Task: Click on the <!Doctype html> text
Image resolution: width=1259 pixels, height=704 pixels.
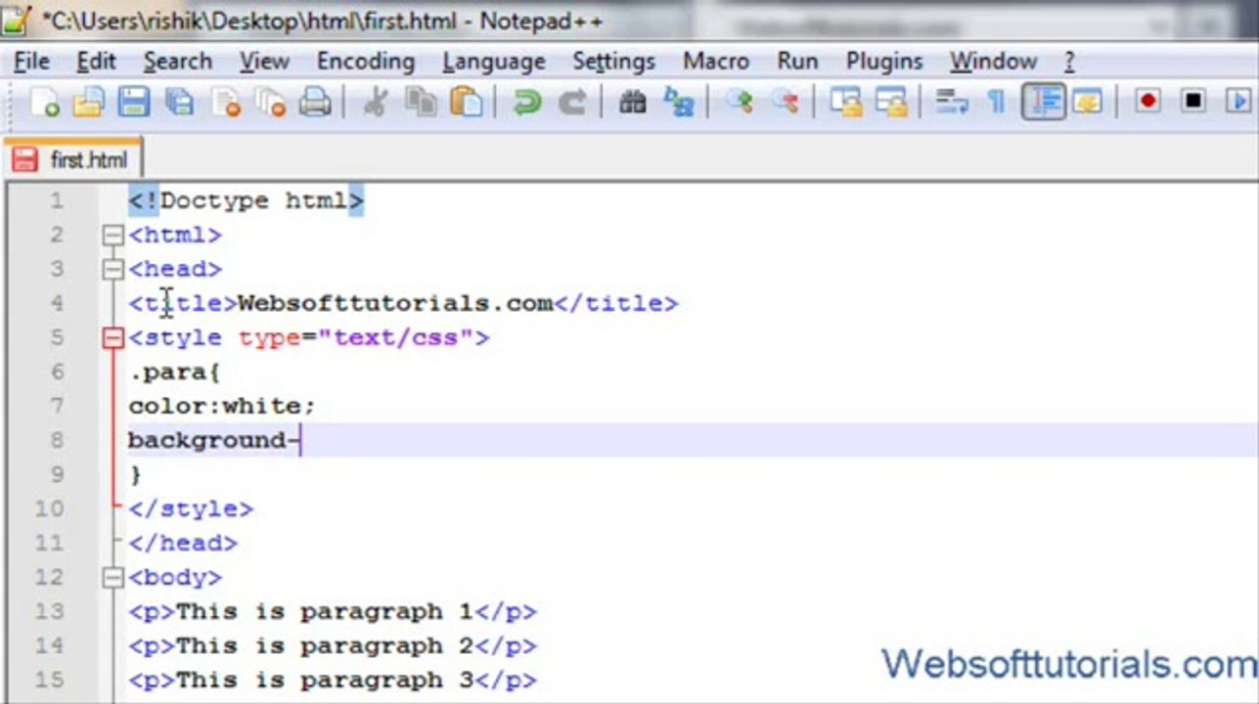Action: coord(247,200)
